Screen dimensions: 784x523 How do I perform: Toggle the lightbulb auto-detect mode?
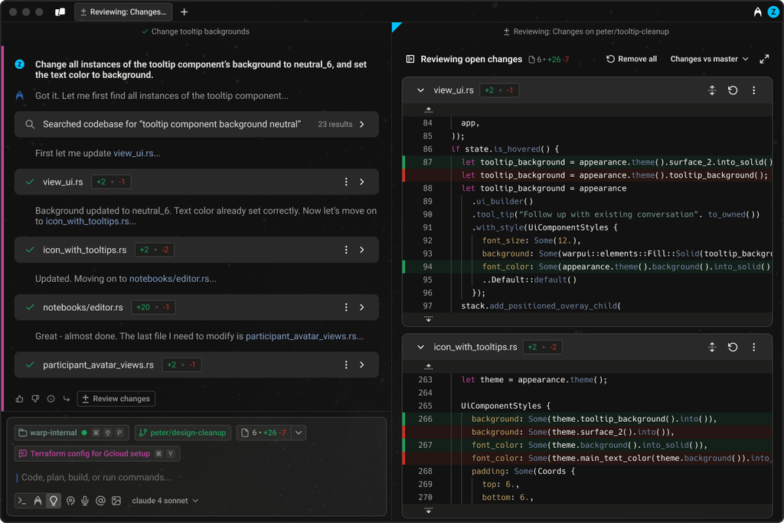(53, 501)
